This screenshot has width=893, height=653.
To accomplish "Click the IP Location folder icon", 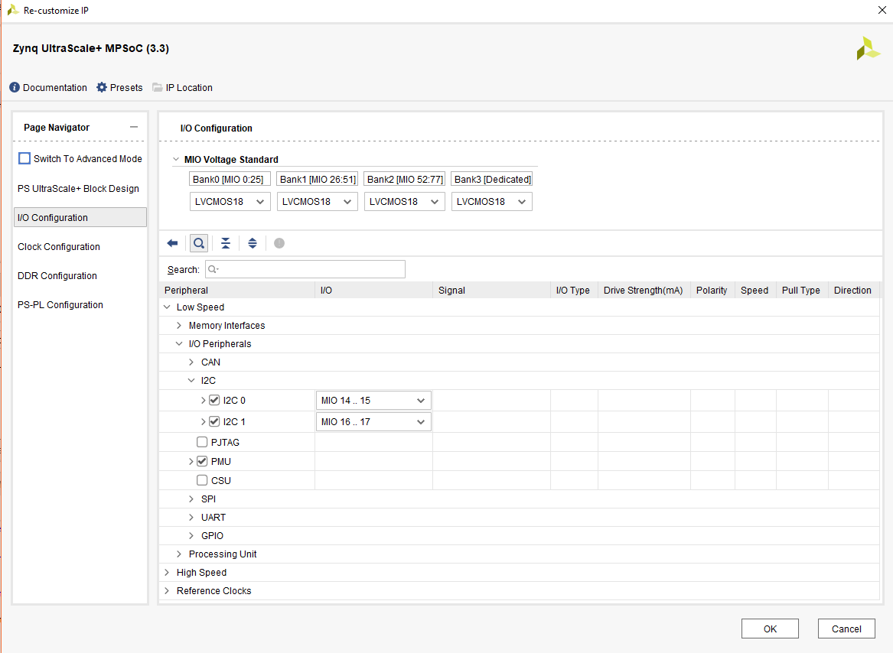I will pyautogui.click(x=158, y=88).
